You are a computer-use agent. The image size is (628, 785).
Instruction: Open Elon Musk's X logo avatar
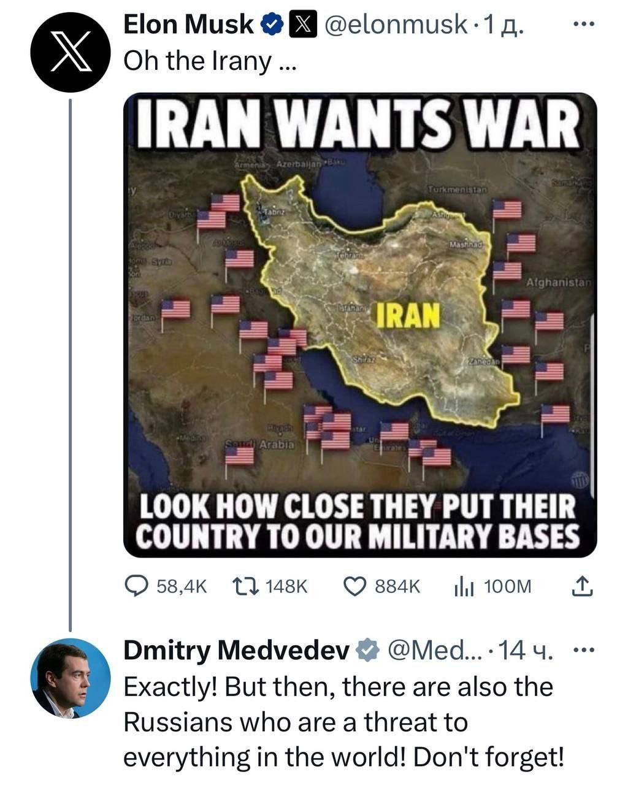point(71,52)
